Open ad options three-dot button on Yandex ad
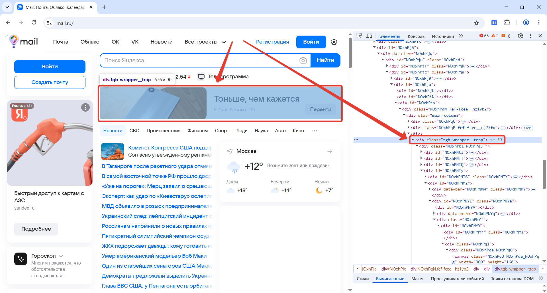The image size is (547, 293). coord(85,107)
